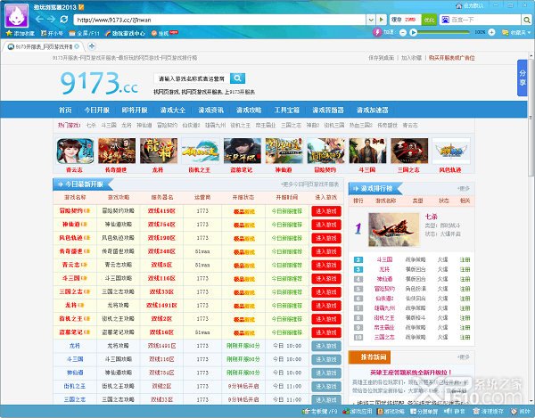The height and width of the screenshot is (418, 535).
Task: Open 开小号 from the toolbar
Action: 52,33
